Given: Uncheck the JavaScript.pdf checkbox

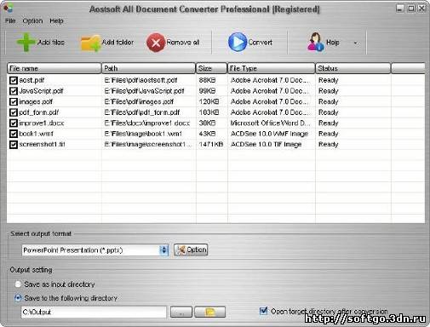Looking at the screenshot, I should tap(14, 91).
